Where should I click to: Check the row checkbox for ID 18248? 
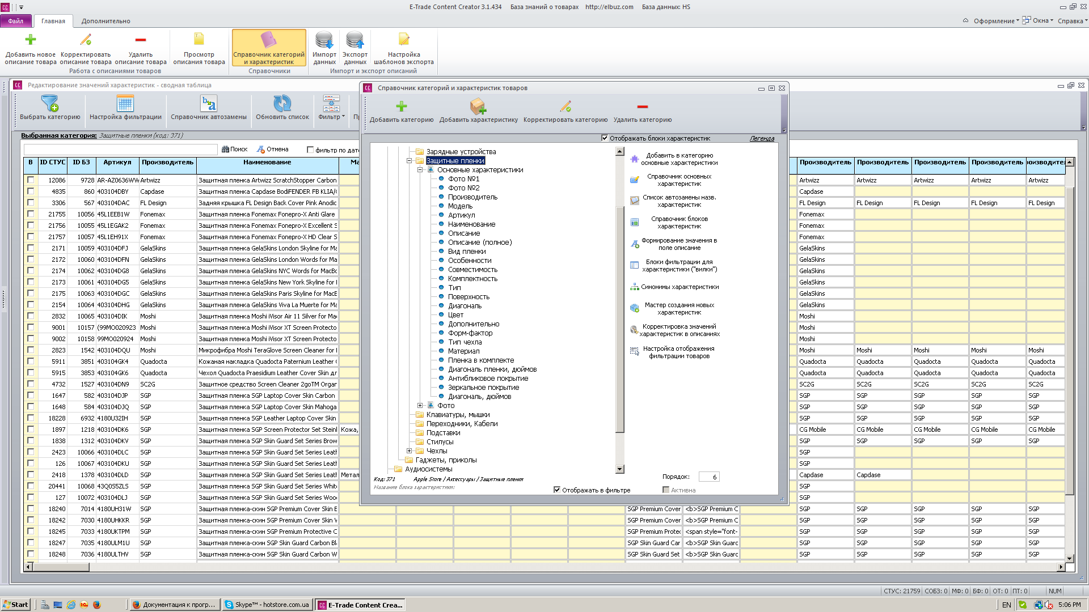click(x=31, y=554)
